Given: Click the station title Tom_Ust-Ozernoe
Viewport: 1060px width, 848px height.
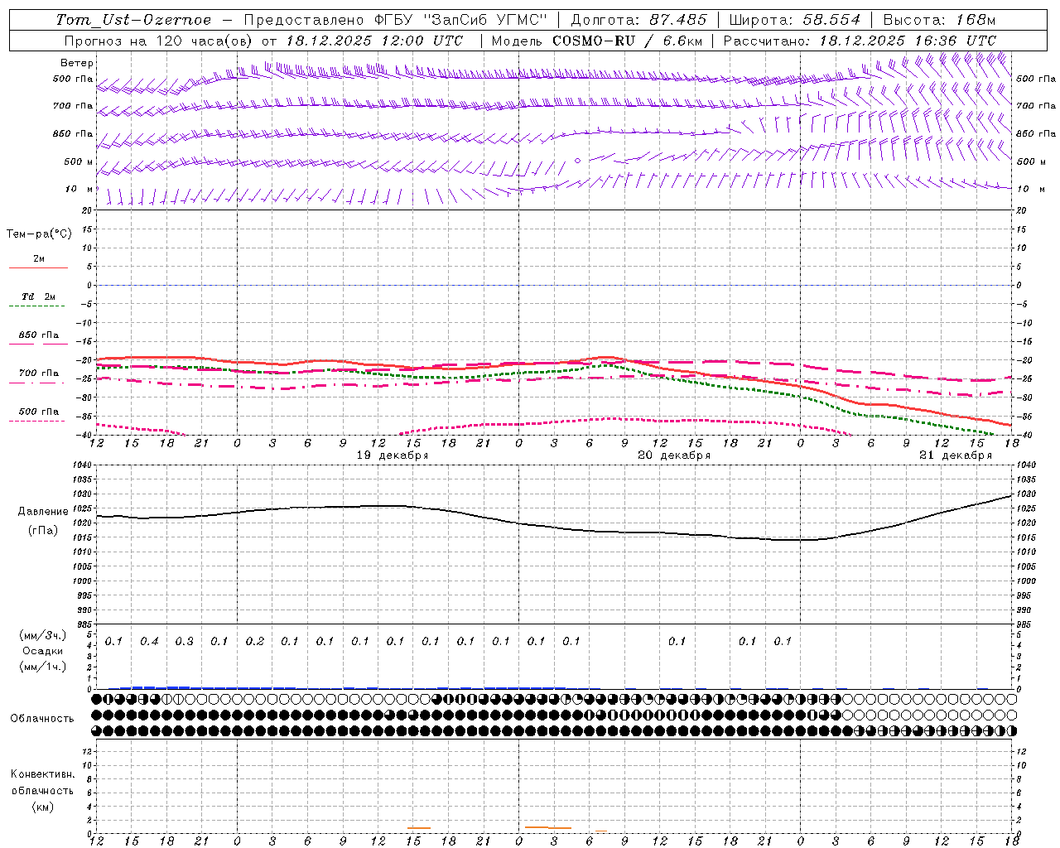Looking at the screenshot, I should 133,20.
